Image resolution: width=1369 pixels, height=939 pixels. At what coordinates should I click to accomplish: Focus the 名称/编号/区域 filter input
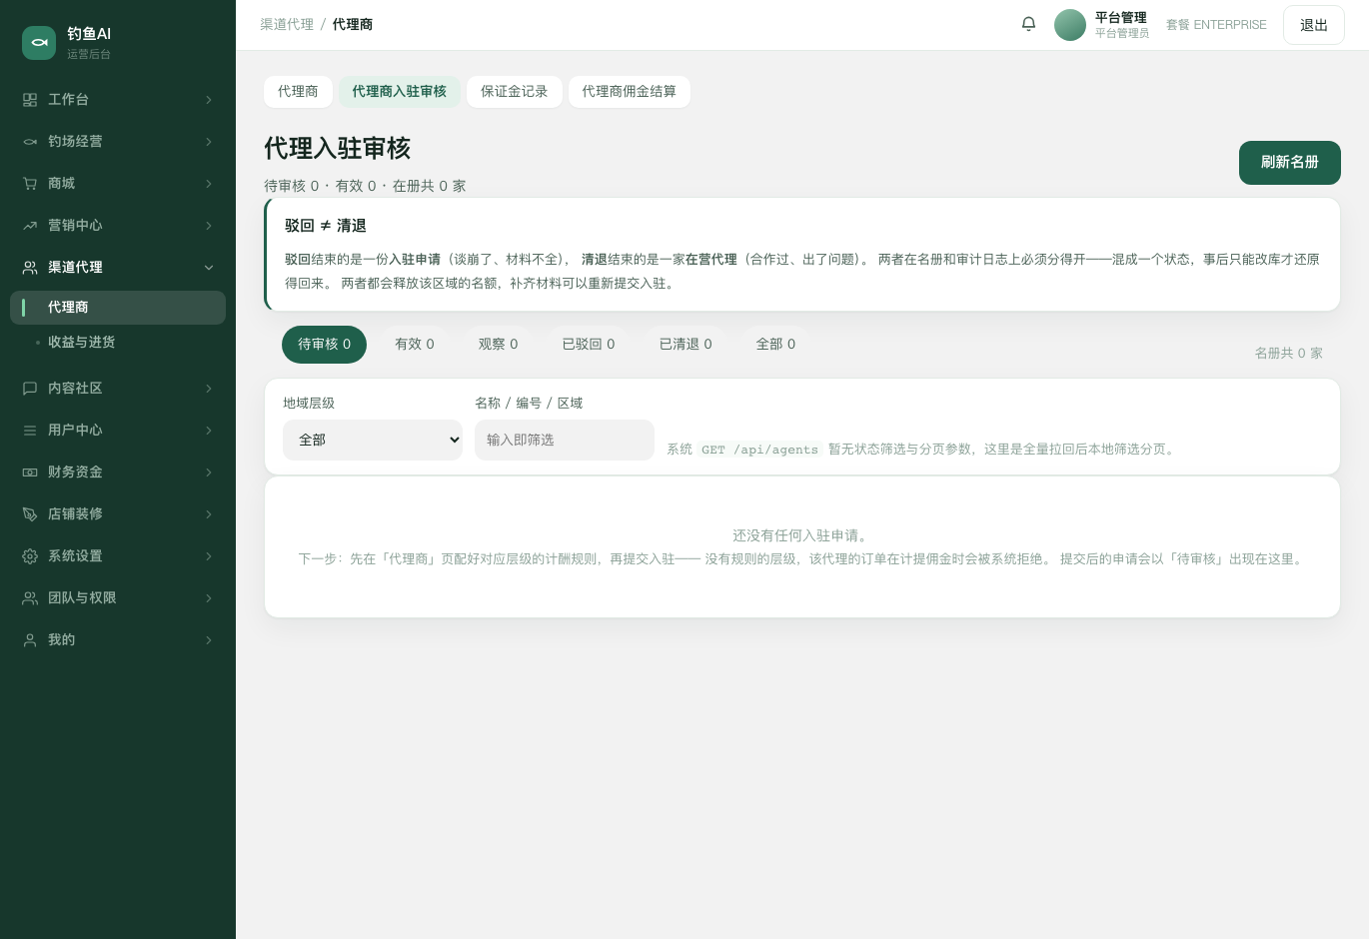(565, 440)
